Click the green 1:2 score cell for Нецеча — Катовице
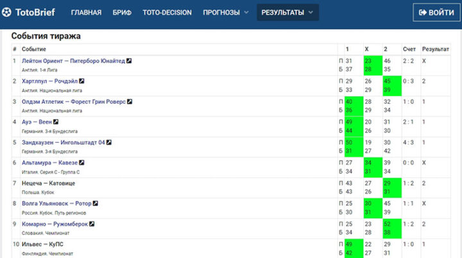462x258 pixels. (x=409, y=183)
